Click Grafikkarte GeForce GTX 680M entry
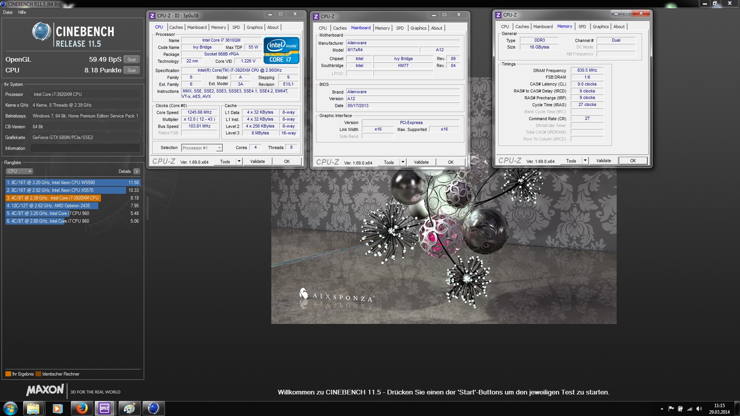 click(x=85, y=138)
